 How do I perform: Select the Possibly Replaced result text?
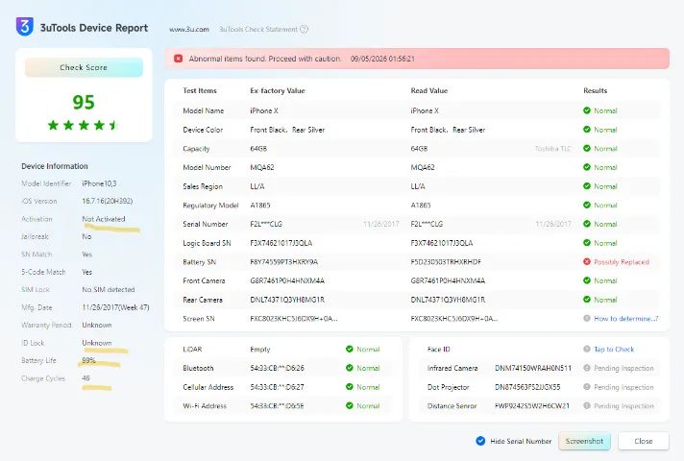click(622, 261)
